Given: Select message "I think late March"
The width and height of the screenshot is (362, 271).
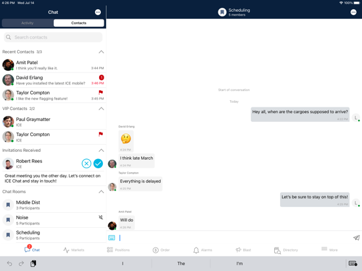Looking at the screenshot, I should [136, 160].
